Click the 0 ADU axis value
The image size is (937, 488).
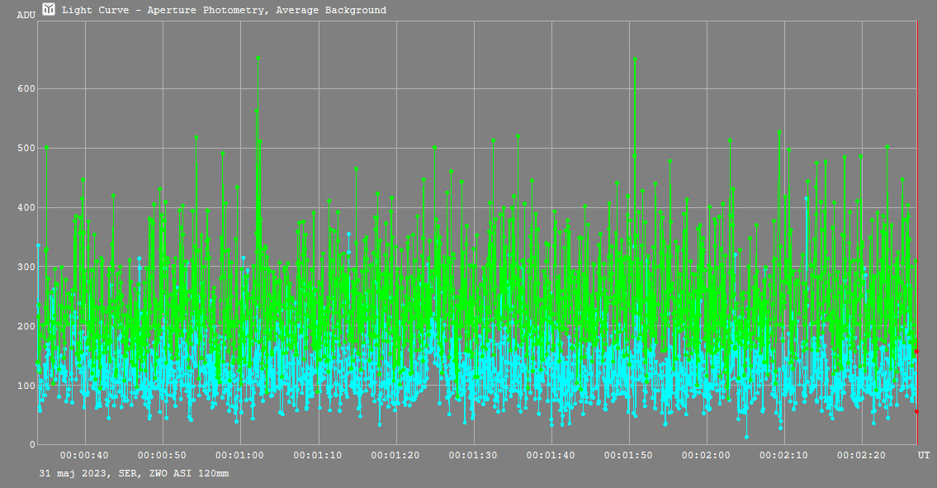32,444
